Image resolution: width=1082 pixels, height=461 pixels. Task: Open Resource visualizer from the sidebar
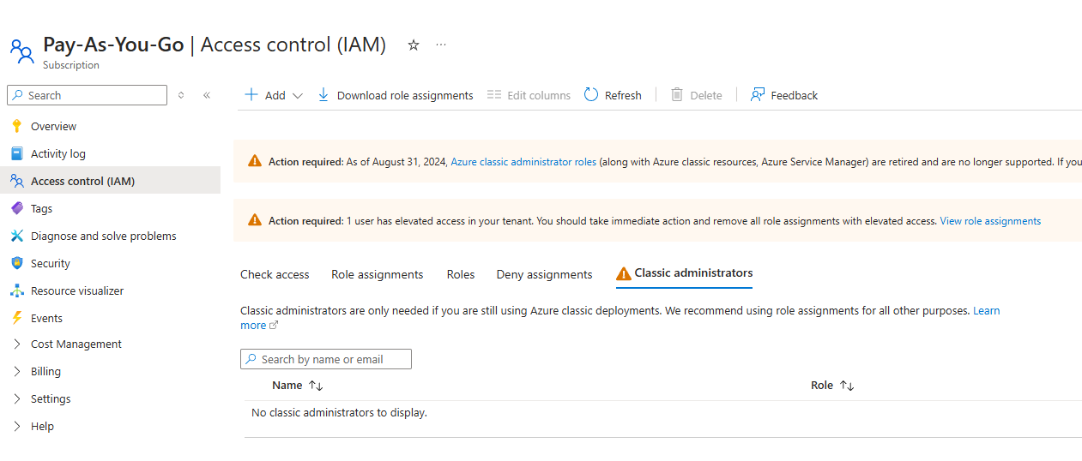[x=77, y=290]
